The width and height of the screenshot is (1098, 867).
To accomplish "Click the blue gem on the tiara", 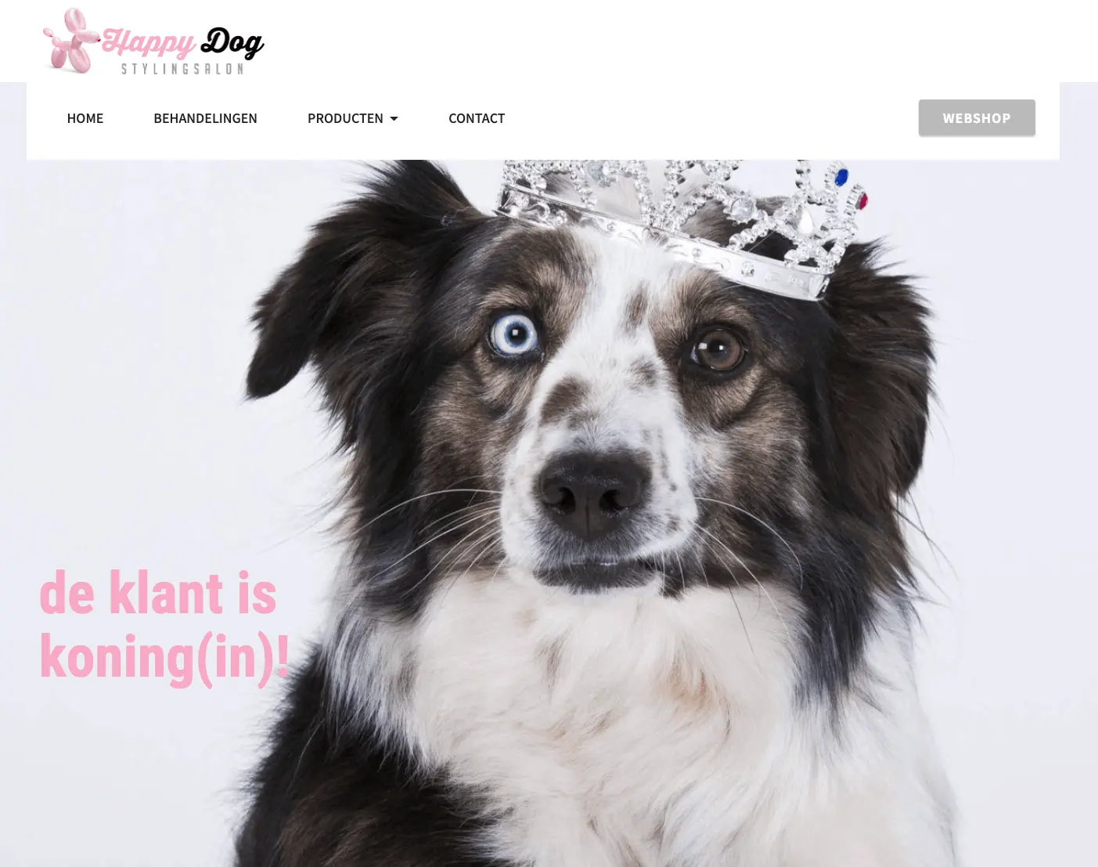I will point(841,178).
